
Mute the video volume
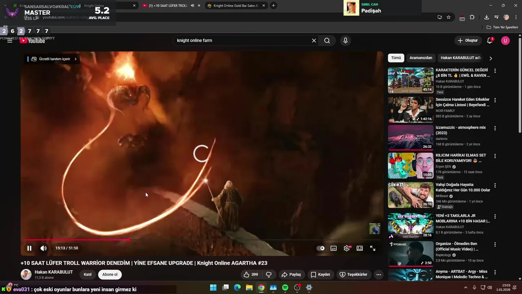[x=44, y=248]
